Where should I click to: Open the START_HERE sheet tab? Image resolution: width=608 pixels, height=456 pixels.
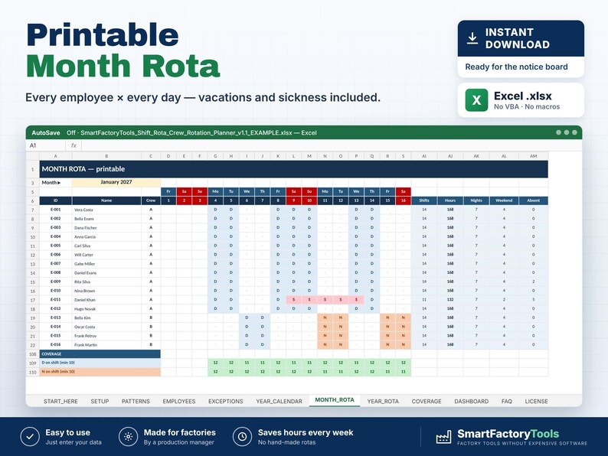(x=60, y=402)
